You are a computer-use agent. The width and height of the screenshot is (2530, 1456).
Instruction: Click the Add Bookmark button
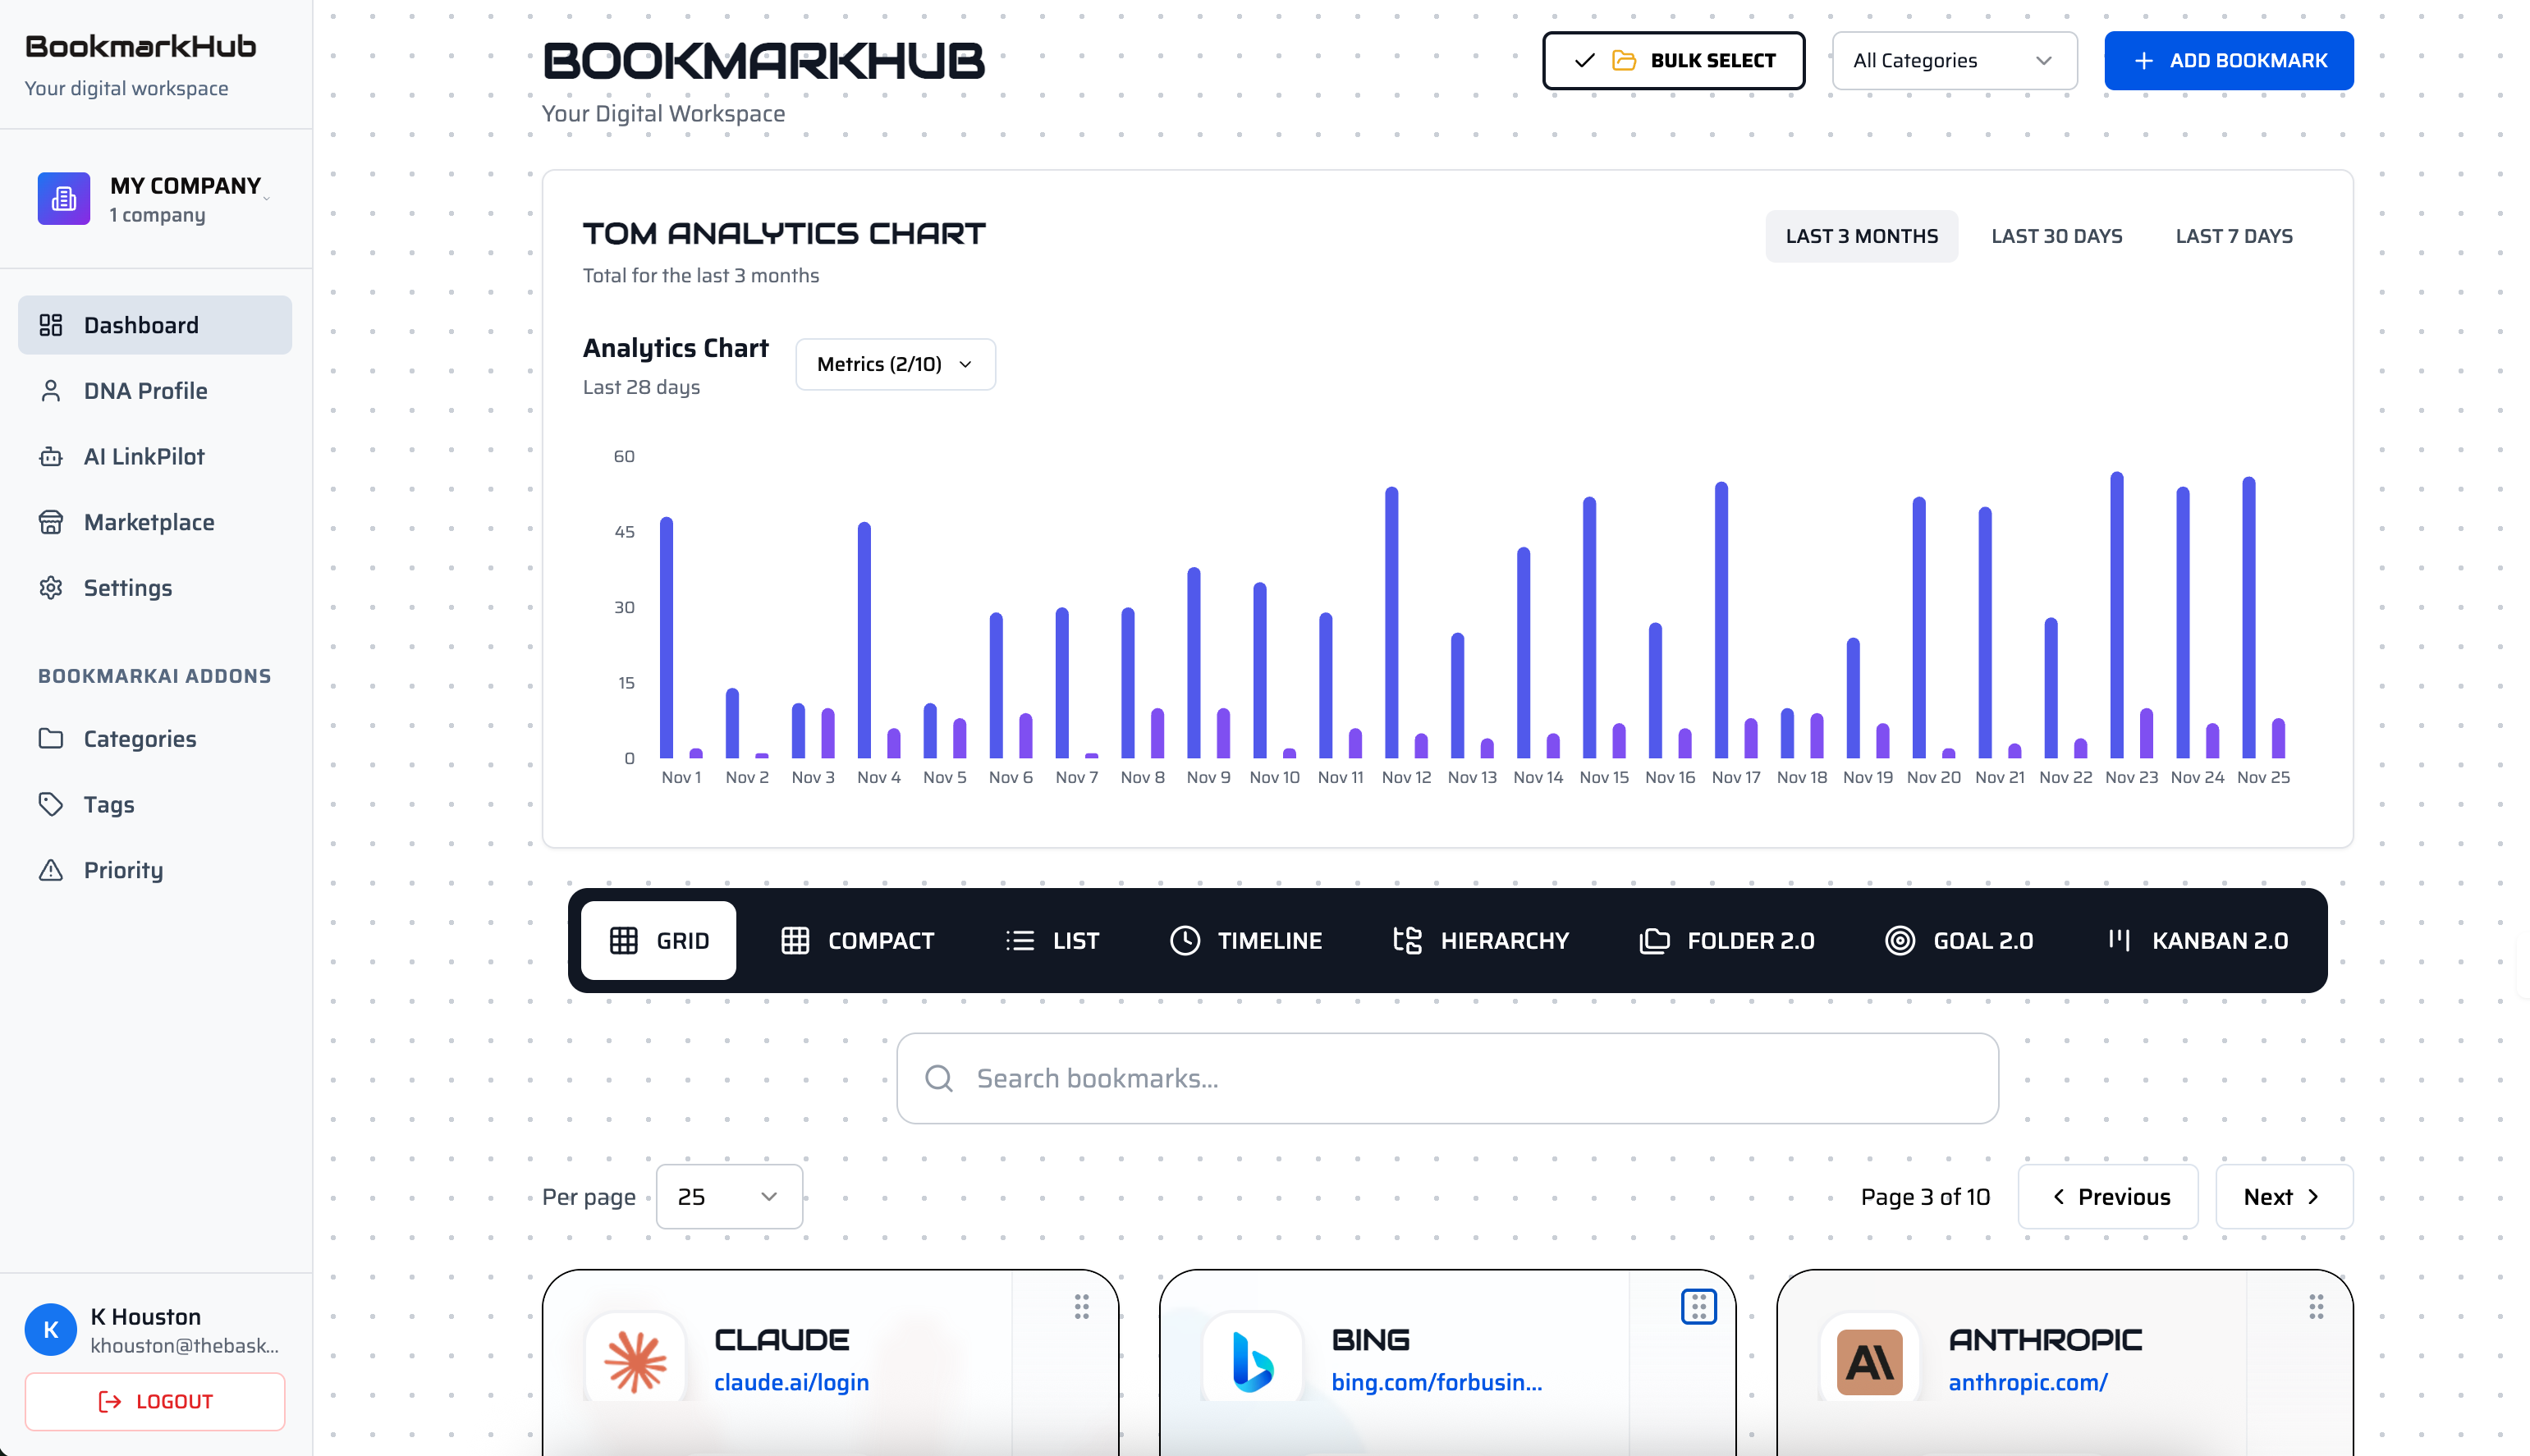click(2229, 60)
